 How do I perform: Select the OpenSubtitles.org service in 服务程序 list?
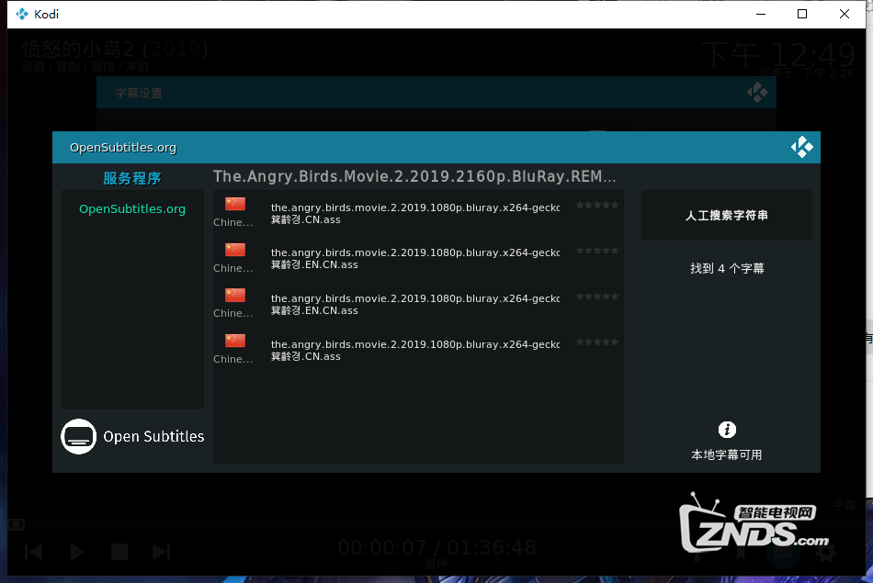(x=132, y=209)
